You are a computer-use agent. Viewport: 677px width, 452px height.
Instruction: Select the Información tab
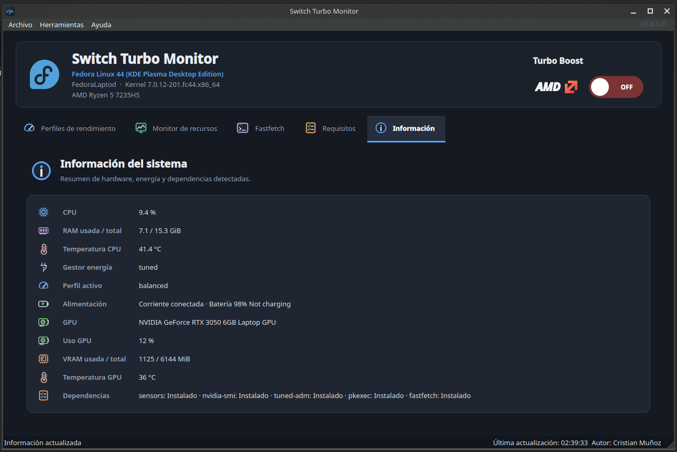coord(406,128)
